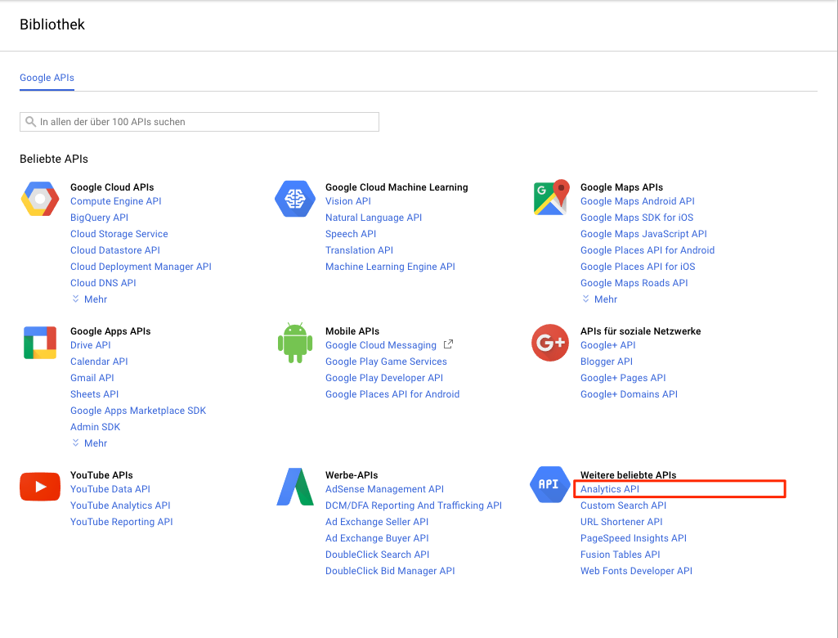Open Custom Search API
This screenshot has height=638, width=838.
click(x=623, y=505)
